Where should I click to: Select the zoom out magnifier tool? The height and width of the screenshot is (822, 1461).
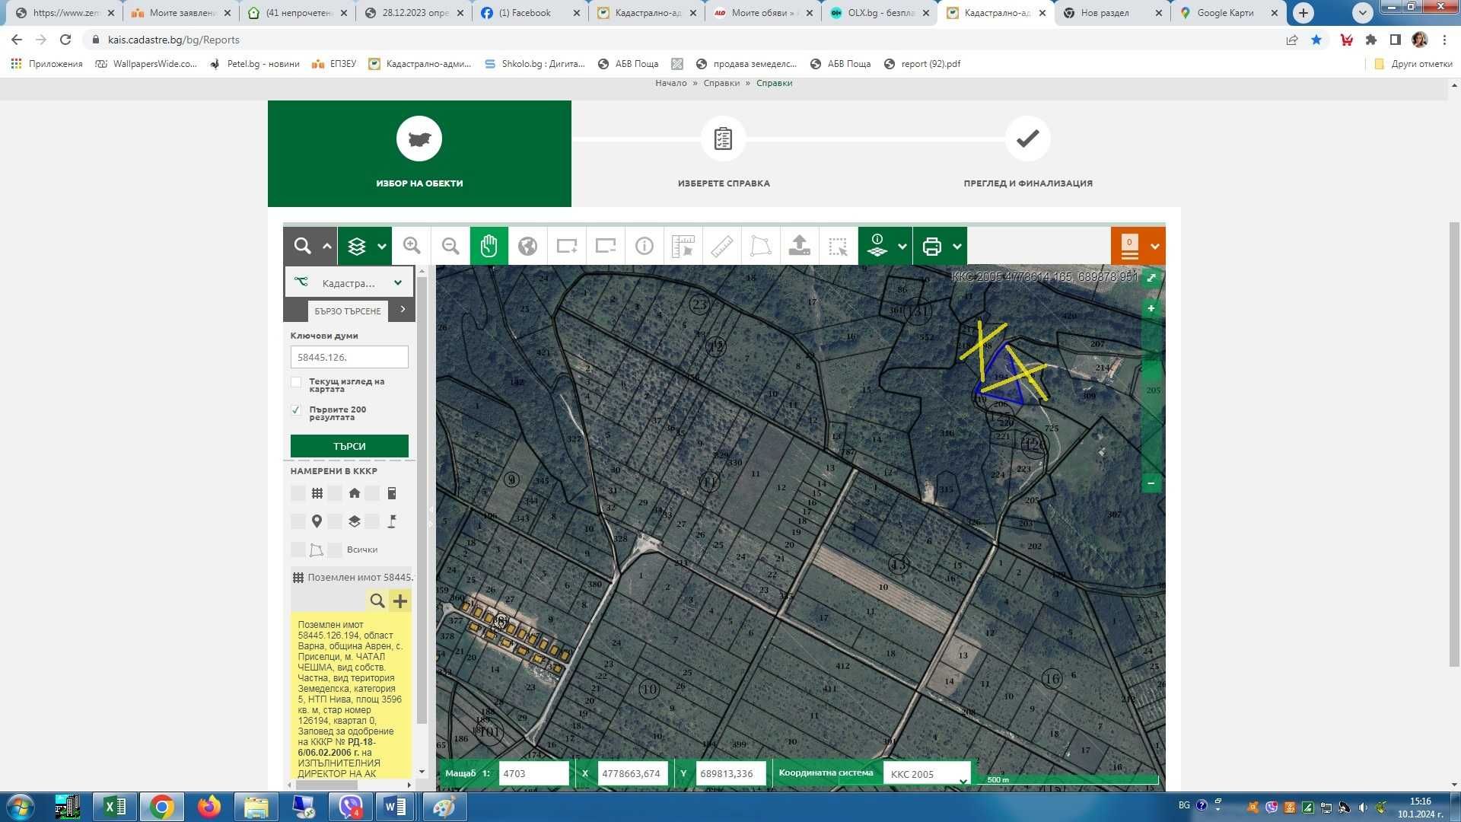click(x=450, y=246)
